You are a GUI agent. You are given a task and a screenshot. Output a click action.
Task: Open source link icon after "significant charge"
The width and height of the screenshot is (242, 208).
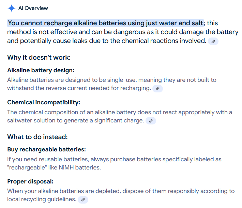click(151, 121)
